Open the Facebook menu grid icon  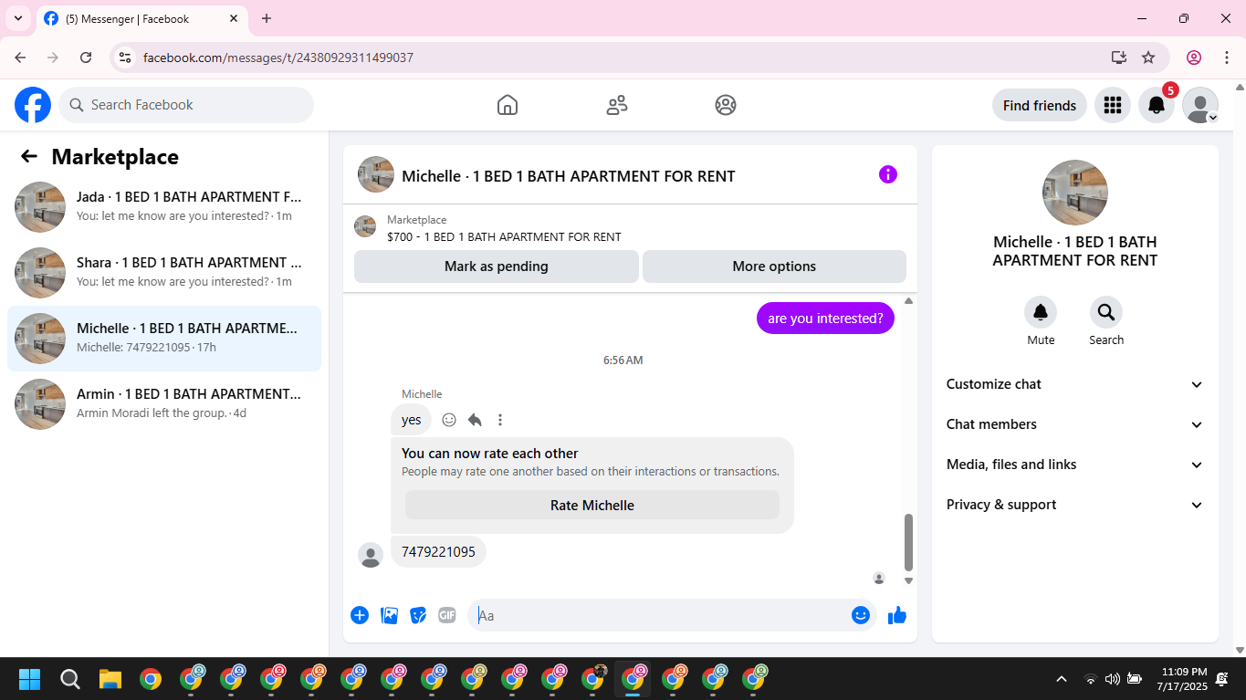pyautogui.click(x=1112, y=105)
